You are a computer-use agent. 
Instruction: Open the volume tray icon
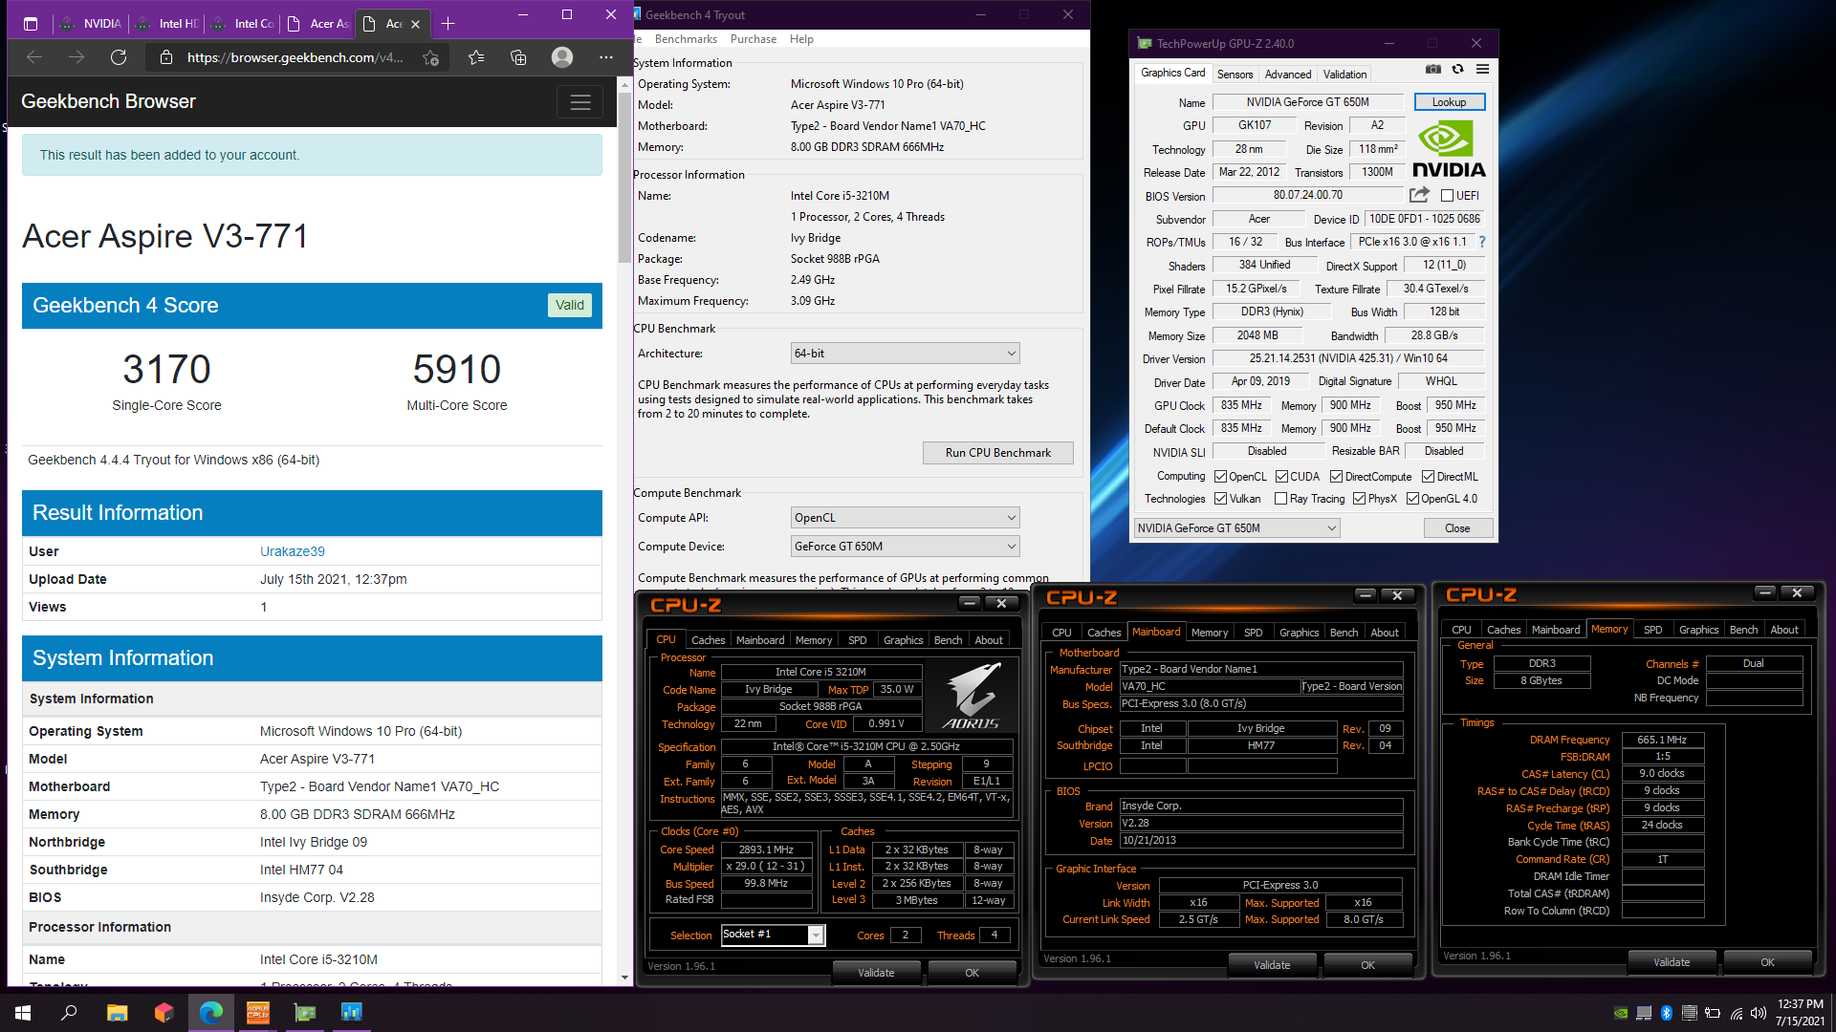[x=1758, y=1013]
